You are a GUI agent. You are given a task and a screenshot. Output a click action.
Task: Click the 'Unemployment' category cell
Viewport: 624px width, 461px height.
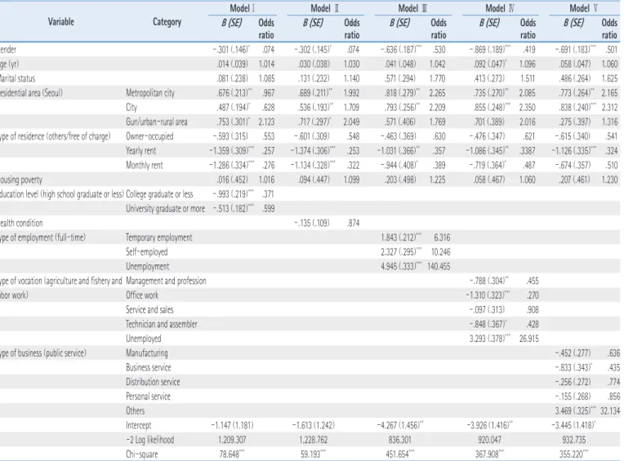click(x=147, y=266)
